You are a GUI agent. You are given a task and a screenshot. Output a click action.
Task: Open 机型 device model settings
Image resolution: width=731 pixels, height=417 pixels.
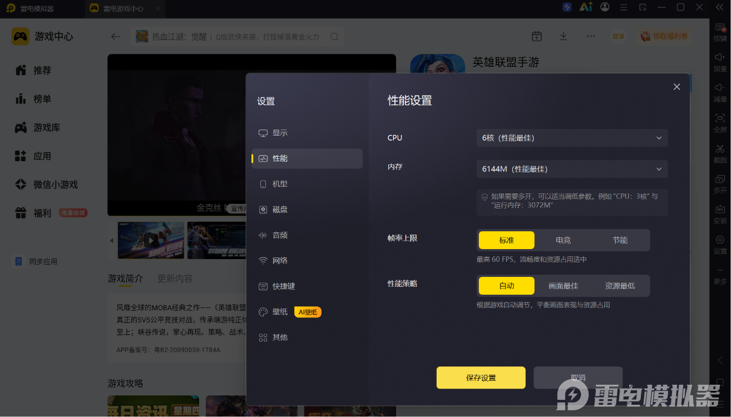coord(307,184)
